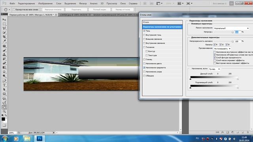
Task: Open the Фильтр menu
Action: coord(83,4)
